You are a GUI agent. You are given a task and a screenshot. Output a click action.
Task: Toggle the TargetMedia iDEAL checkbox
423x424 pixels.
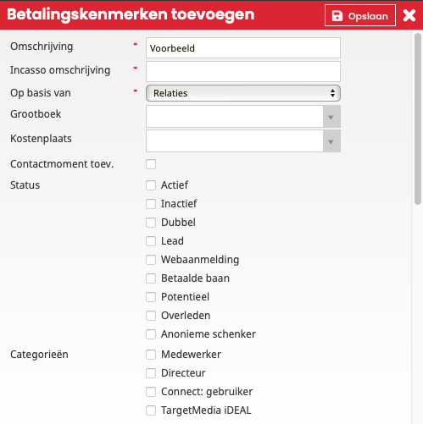pos(151,410)
